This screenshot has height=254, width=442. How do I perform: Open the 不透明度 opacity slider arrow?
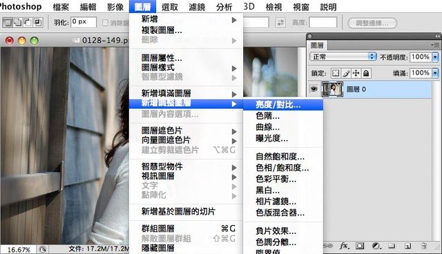(x=436, y=57)
